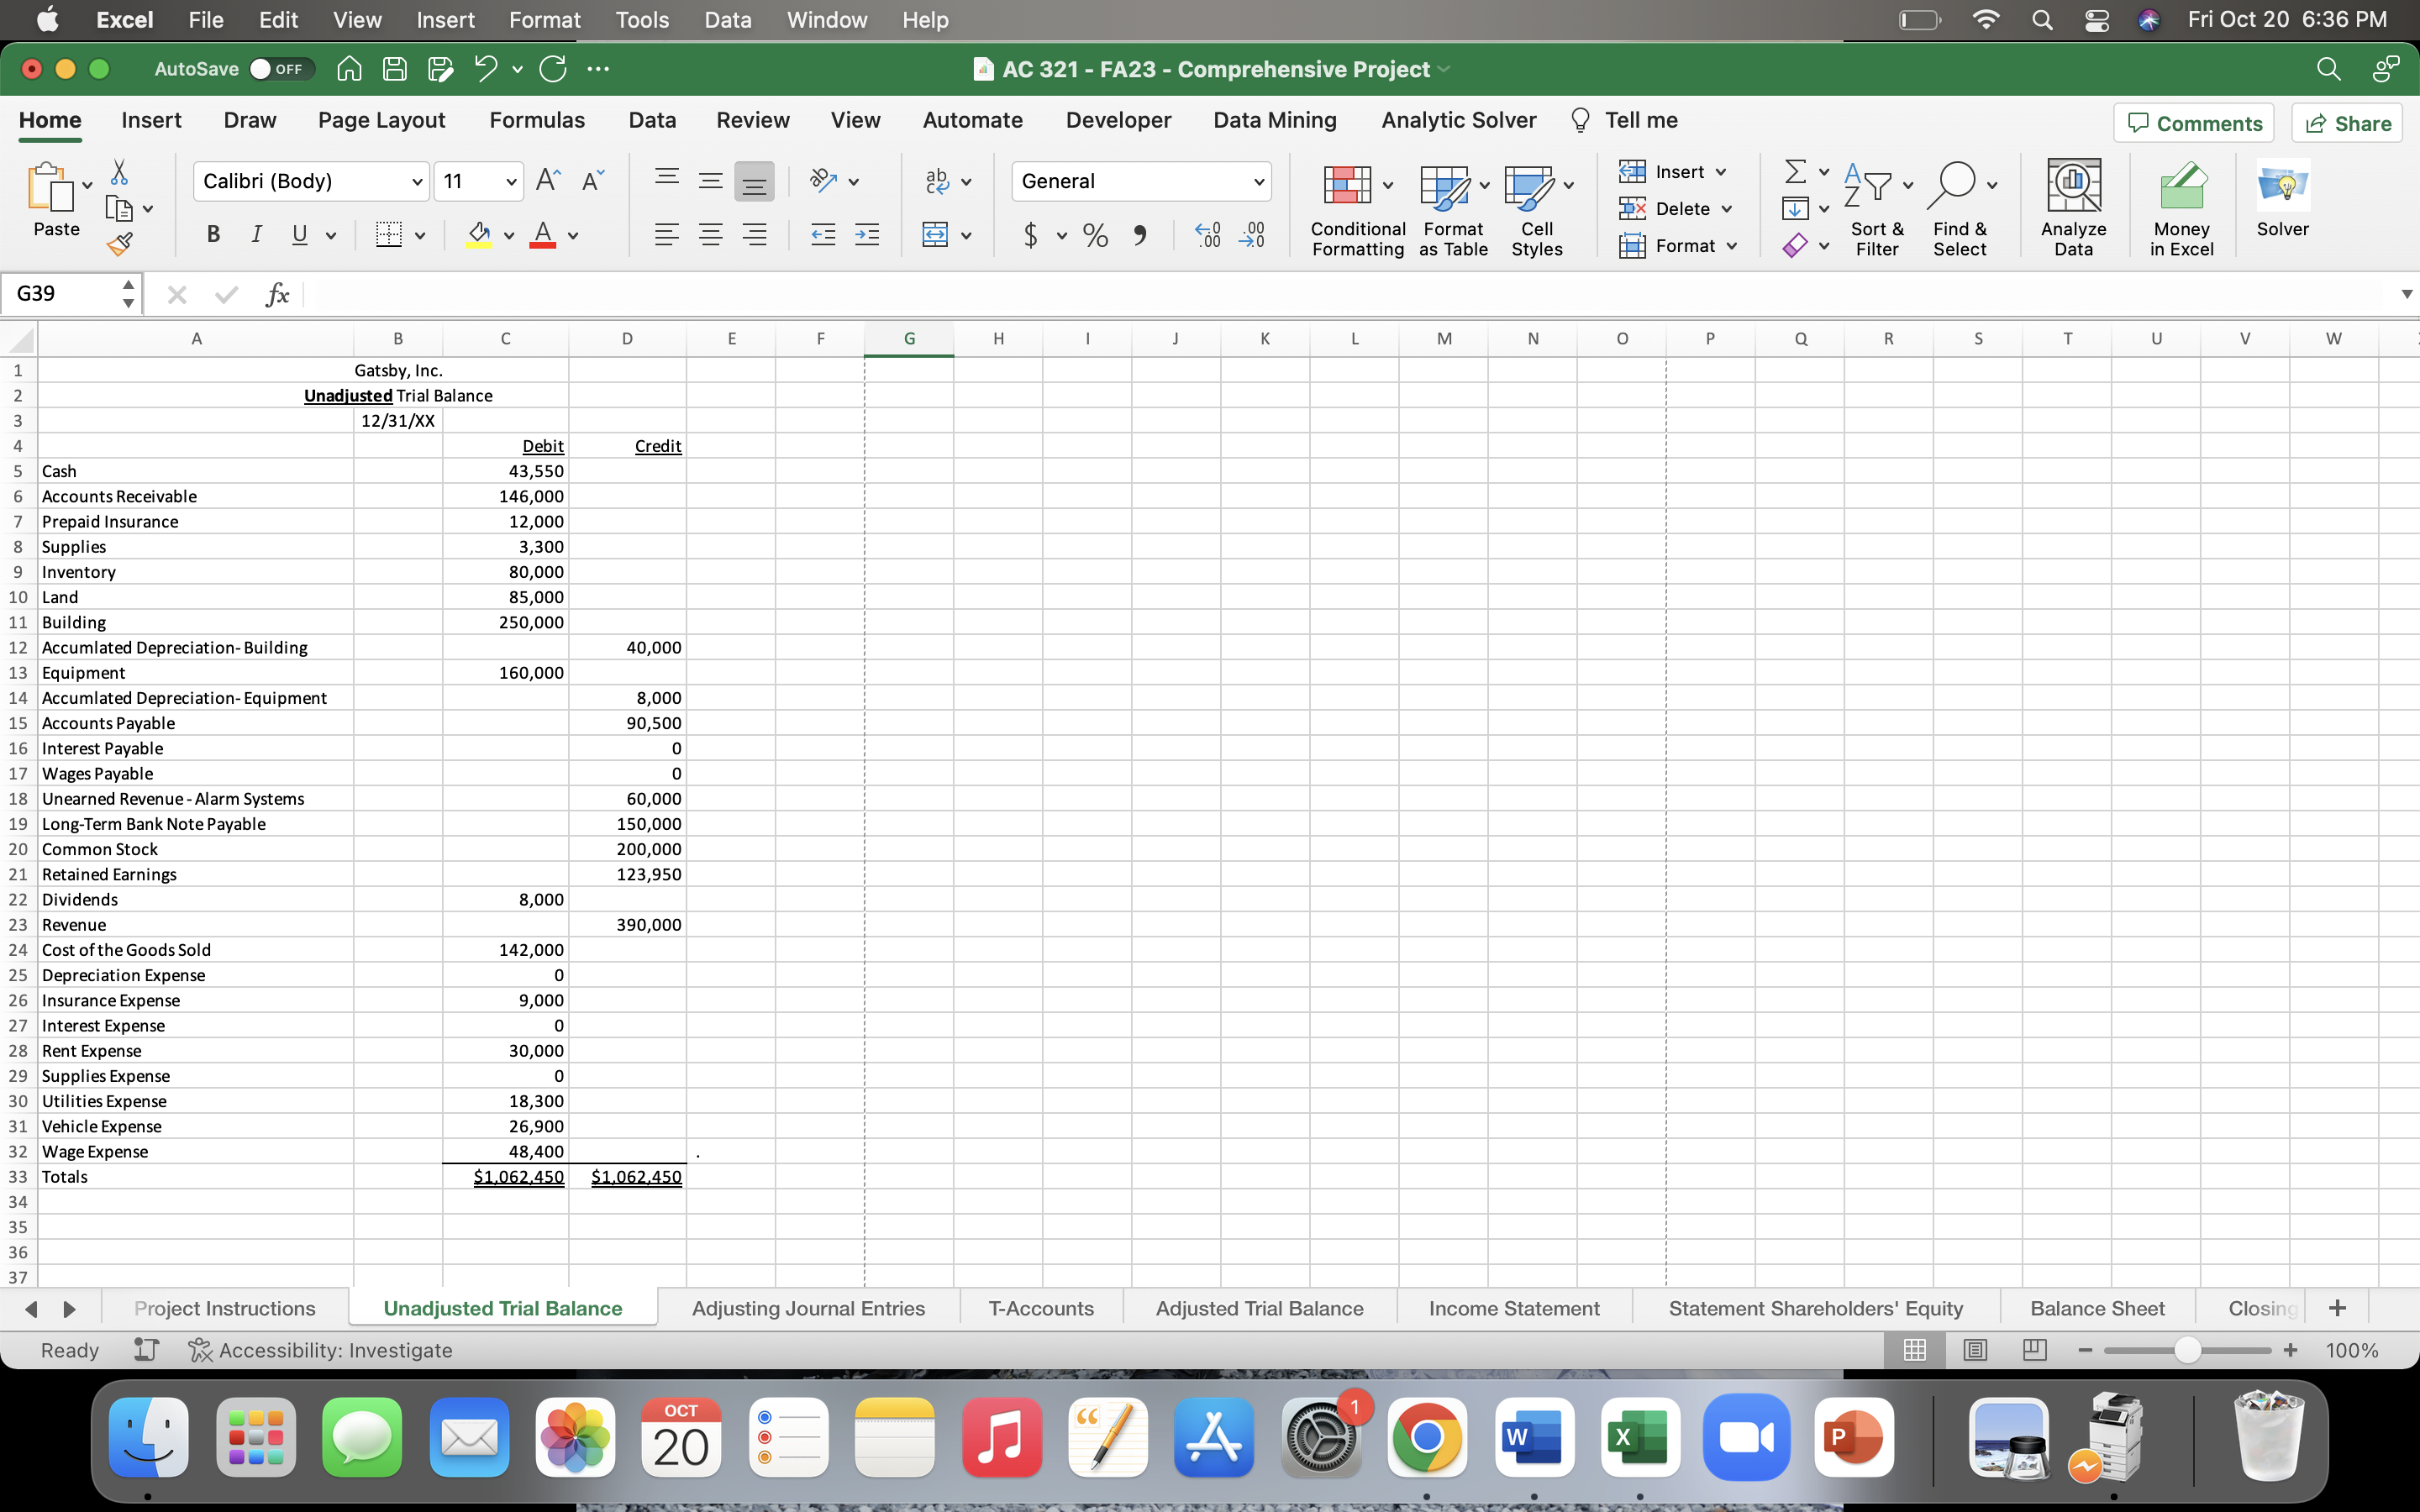The image size is (2420, 1512).
Task: Toggle bold formatting
Action: pos(212,234)
